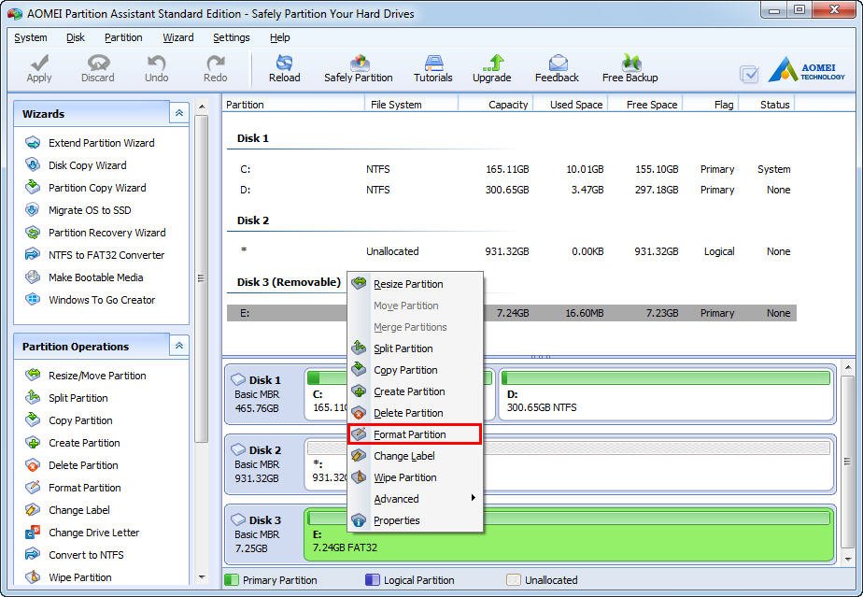Open Windows To Go Creator
Viewport: 863px width, 597px height.
[x=91, y=300]
